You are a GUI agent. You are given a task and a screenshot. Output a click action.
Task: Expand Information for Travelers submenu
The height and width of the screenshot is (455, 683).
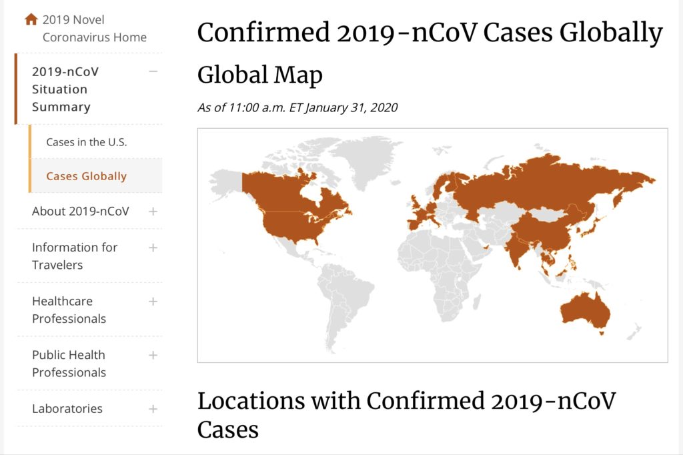pyautogui.click(x=153, y=248)
